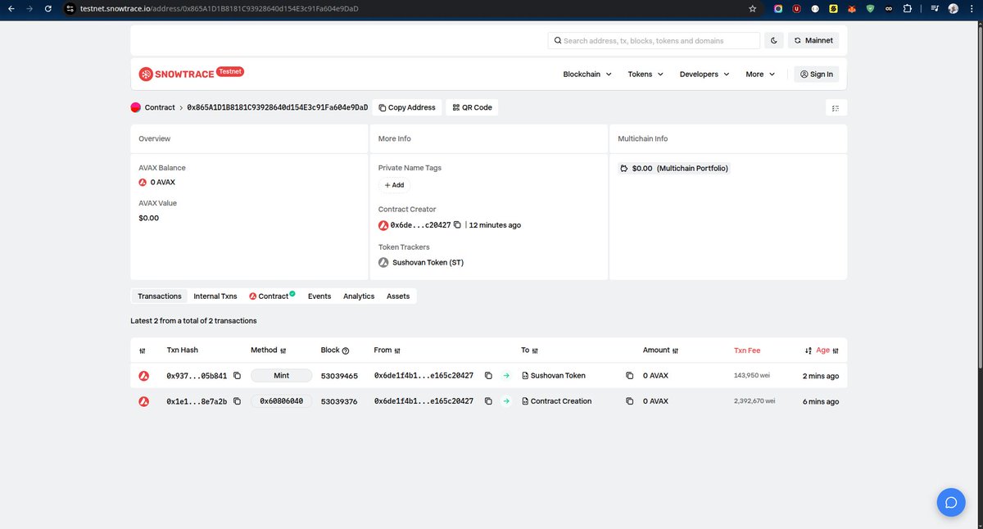Screen dimensions: 983x529
Task: Open the chat support bubble
Action: pyautogui.click(x=951, y=503)
